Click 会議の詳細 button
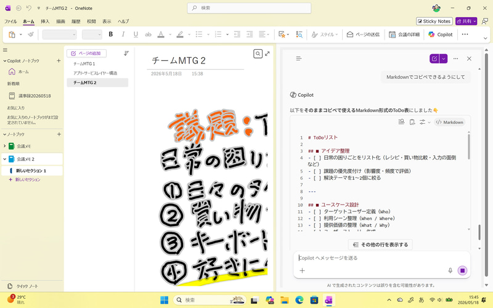The height and width of the screenshot is (308, 493). click(404, 34)
